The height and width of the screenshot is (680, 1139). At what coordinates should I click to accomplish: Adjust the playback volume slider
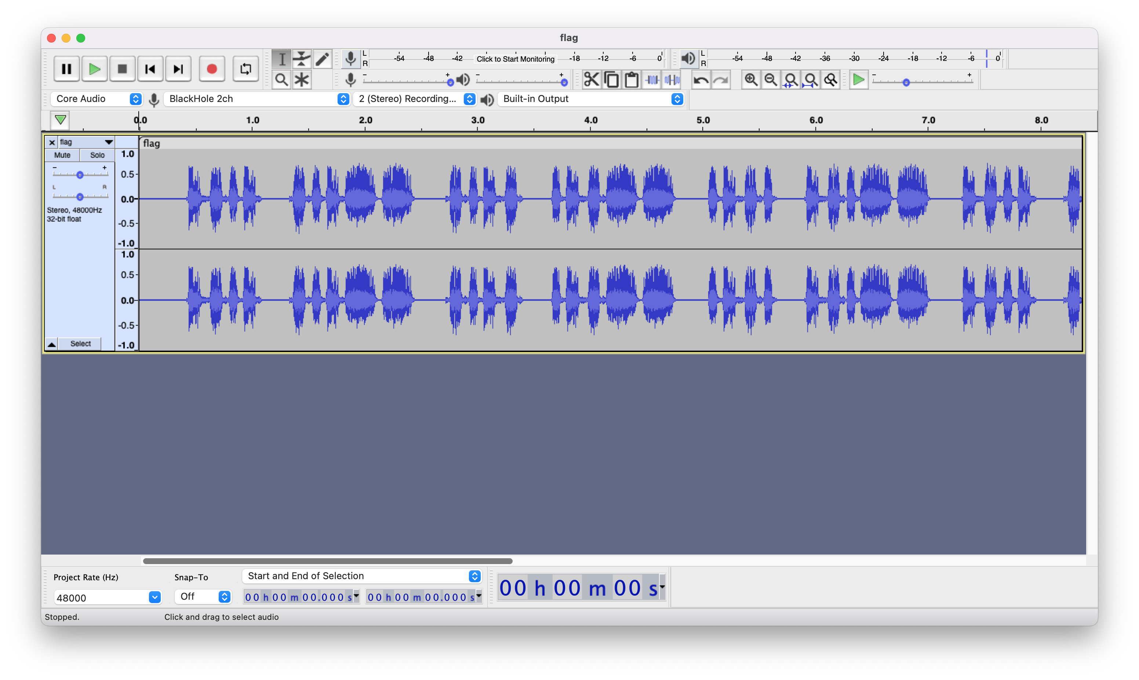pos(564,83)
